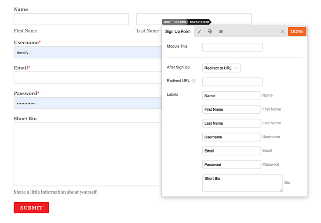Open the Visibility eye tab
Screen dimensions: 321x223
(221, 31)
